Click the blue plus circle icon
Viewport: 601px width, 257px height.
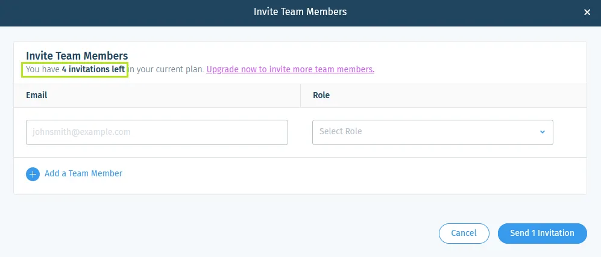coord(32,174)
